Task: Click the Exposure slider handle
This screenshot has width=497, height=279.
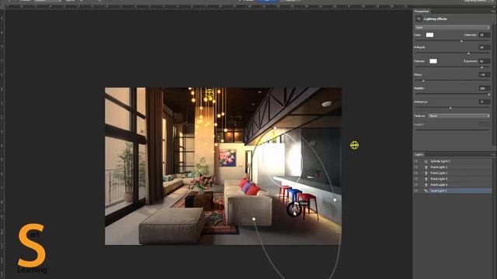Action: coord(481,67)
